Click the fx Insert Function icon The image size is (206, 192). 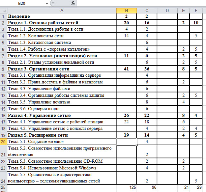(73, 3)
